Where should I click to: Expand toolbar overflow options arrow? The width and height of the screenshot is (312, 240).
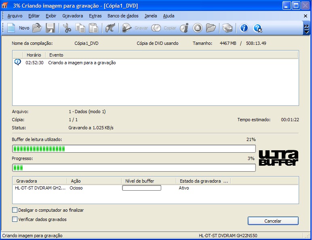[306, 29]
